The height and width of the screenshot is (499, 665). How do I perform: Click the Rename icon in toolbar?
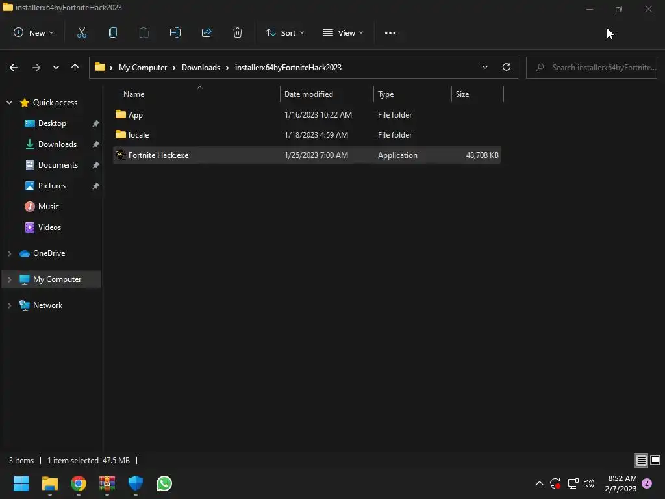click(x=175, y=32)
